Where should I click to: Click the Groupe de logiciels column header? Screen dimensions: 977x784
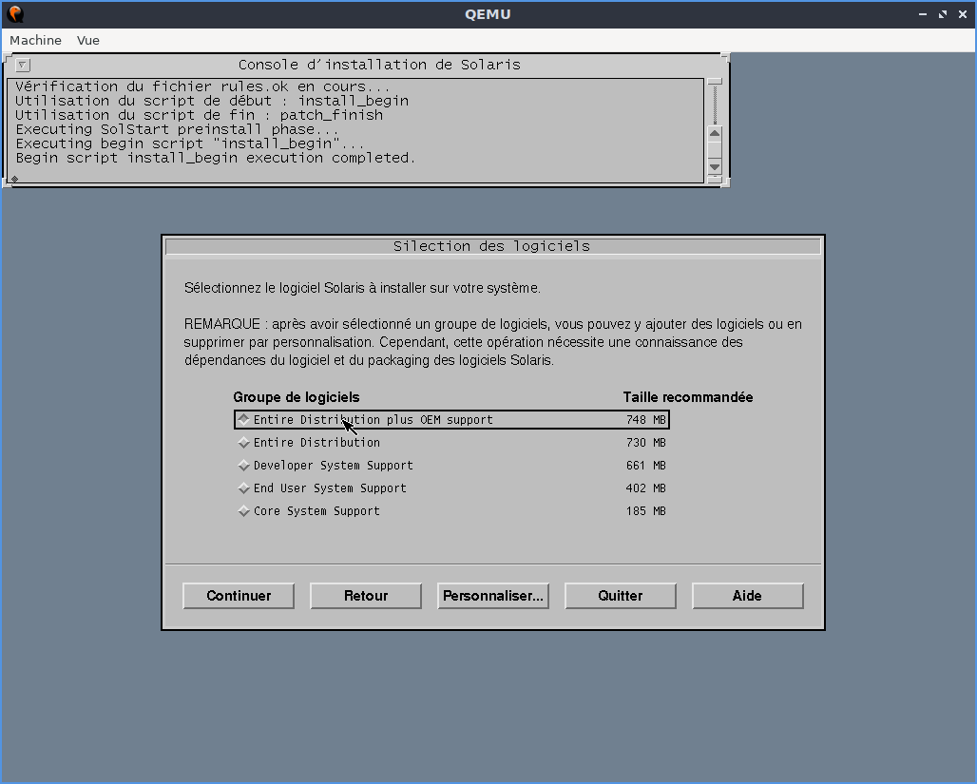[296, 397]
